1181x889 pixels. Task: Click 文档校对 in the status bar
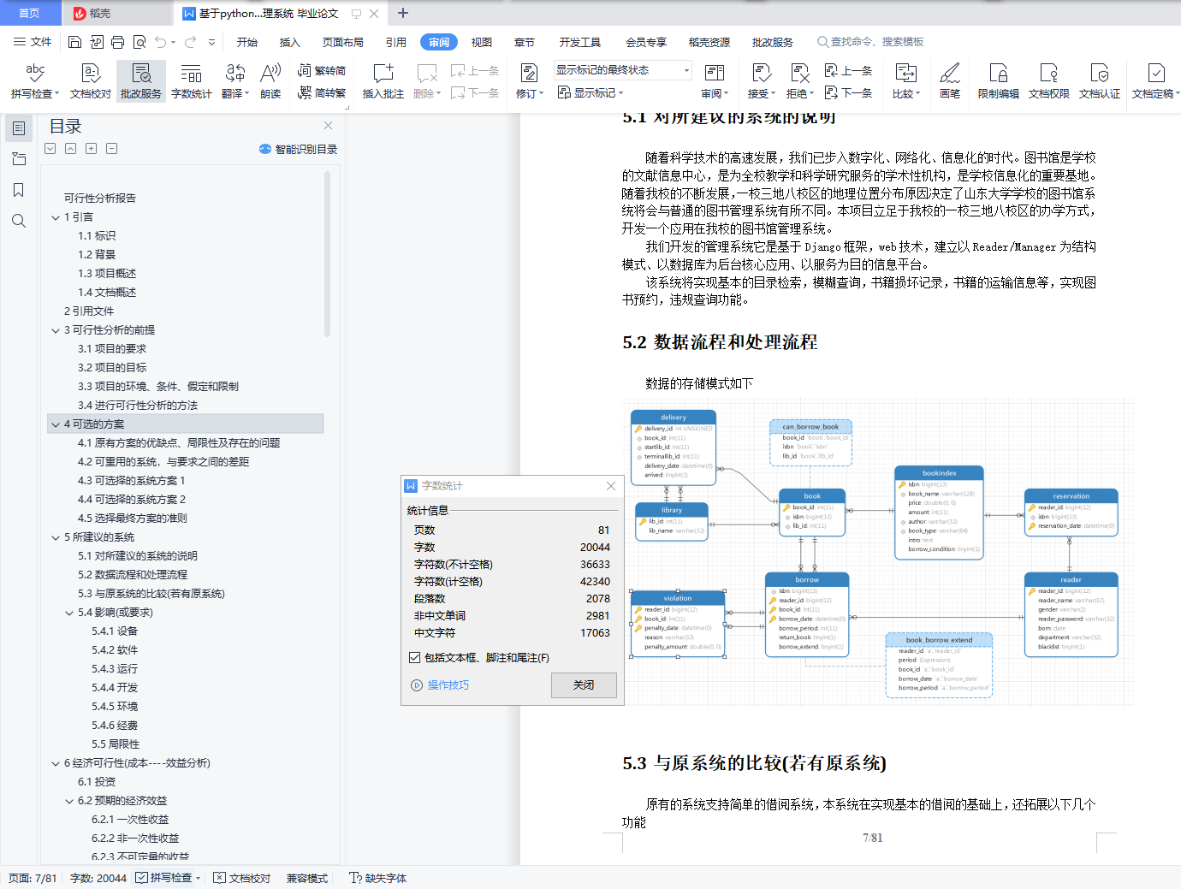(x=241, y=878)
